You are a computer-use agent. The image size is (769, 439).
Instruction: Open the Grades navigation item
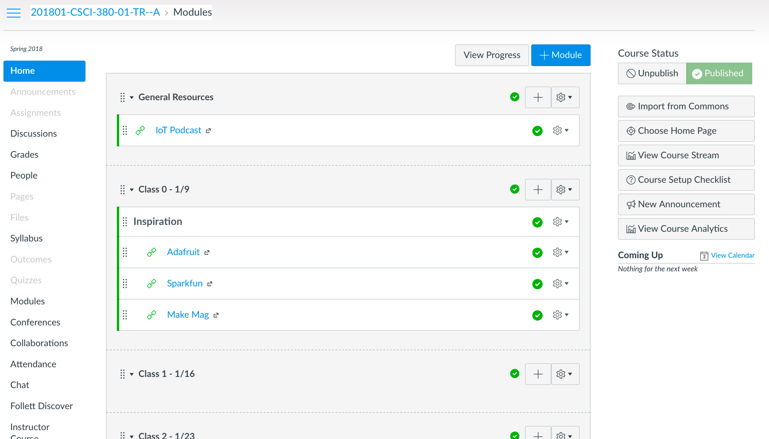pyautogui.click(x=24, y=154)
